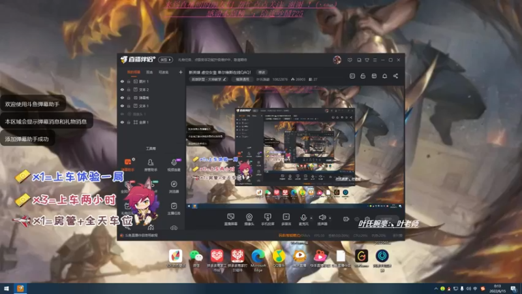The image size is (522, 294).
Task: Click the FPS:30 status bar entry
Action: click(319, 236)
